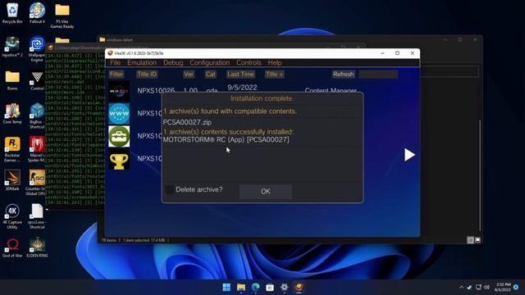This screenshot has height=295, width=525.
Task: Select Counter-Strike Global Offensive shortcut
Action: pos(37,183)
